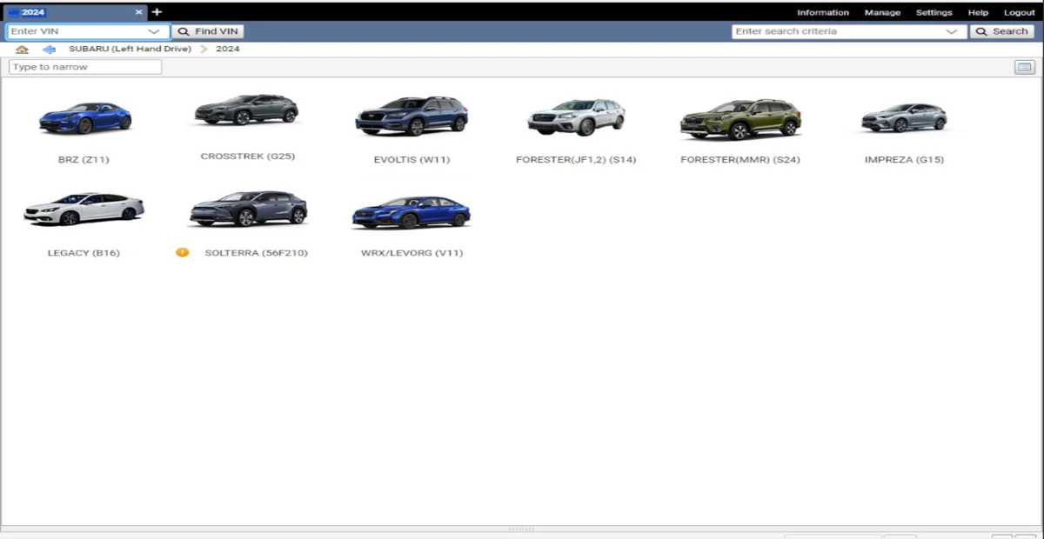This screenshot has width=1044, height=539.
Task: Select the EVOLTIS car thumbnail
Action: point(411,116)
